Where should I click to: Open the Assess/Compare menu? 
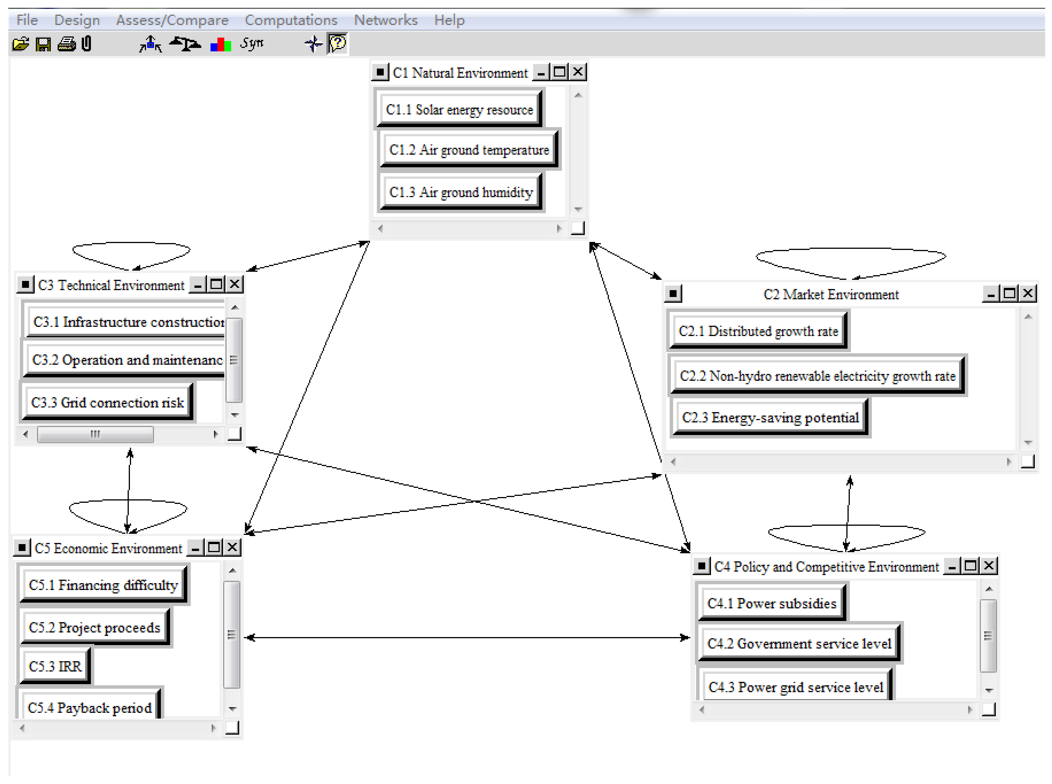[172, 20]
